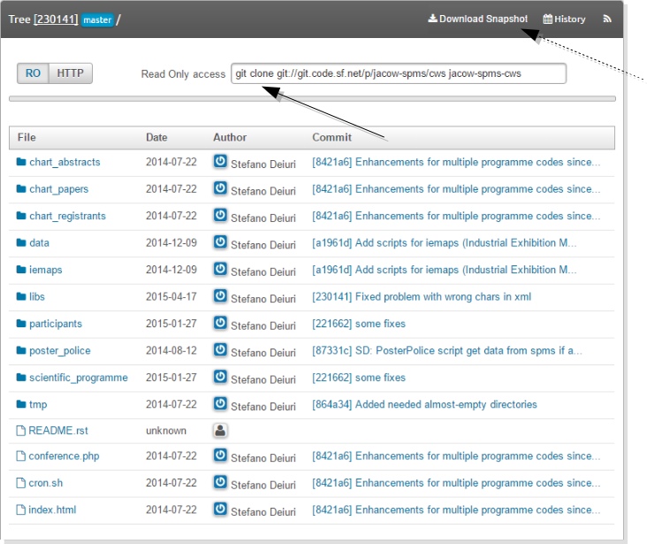
Task: Click Stefano Deiuri in chart_papers row
Action: tap(263, 191)
